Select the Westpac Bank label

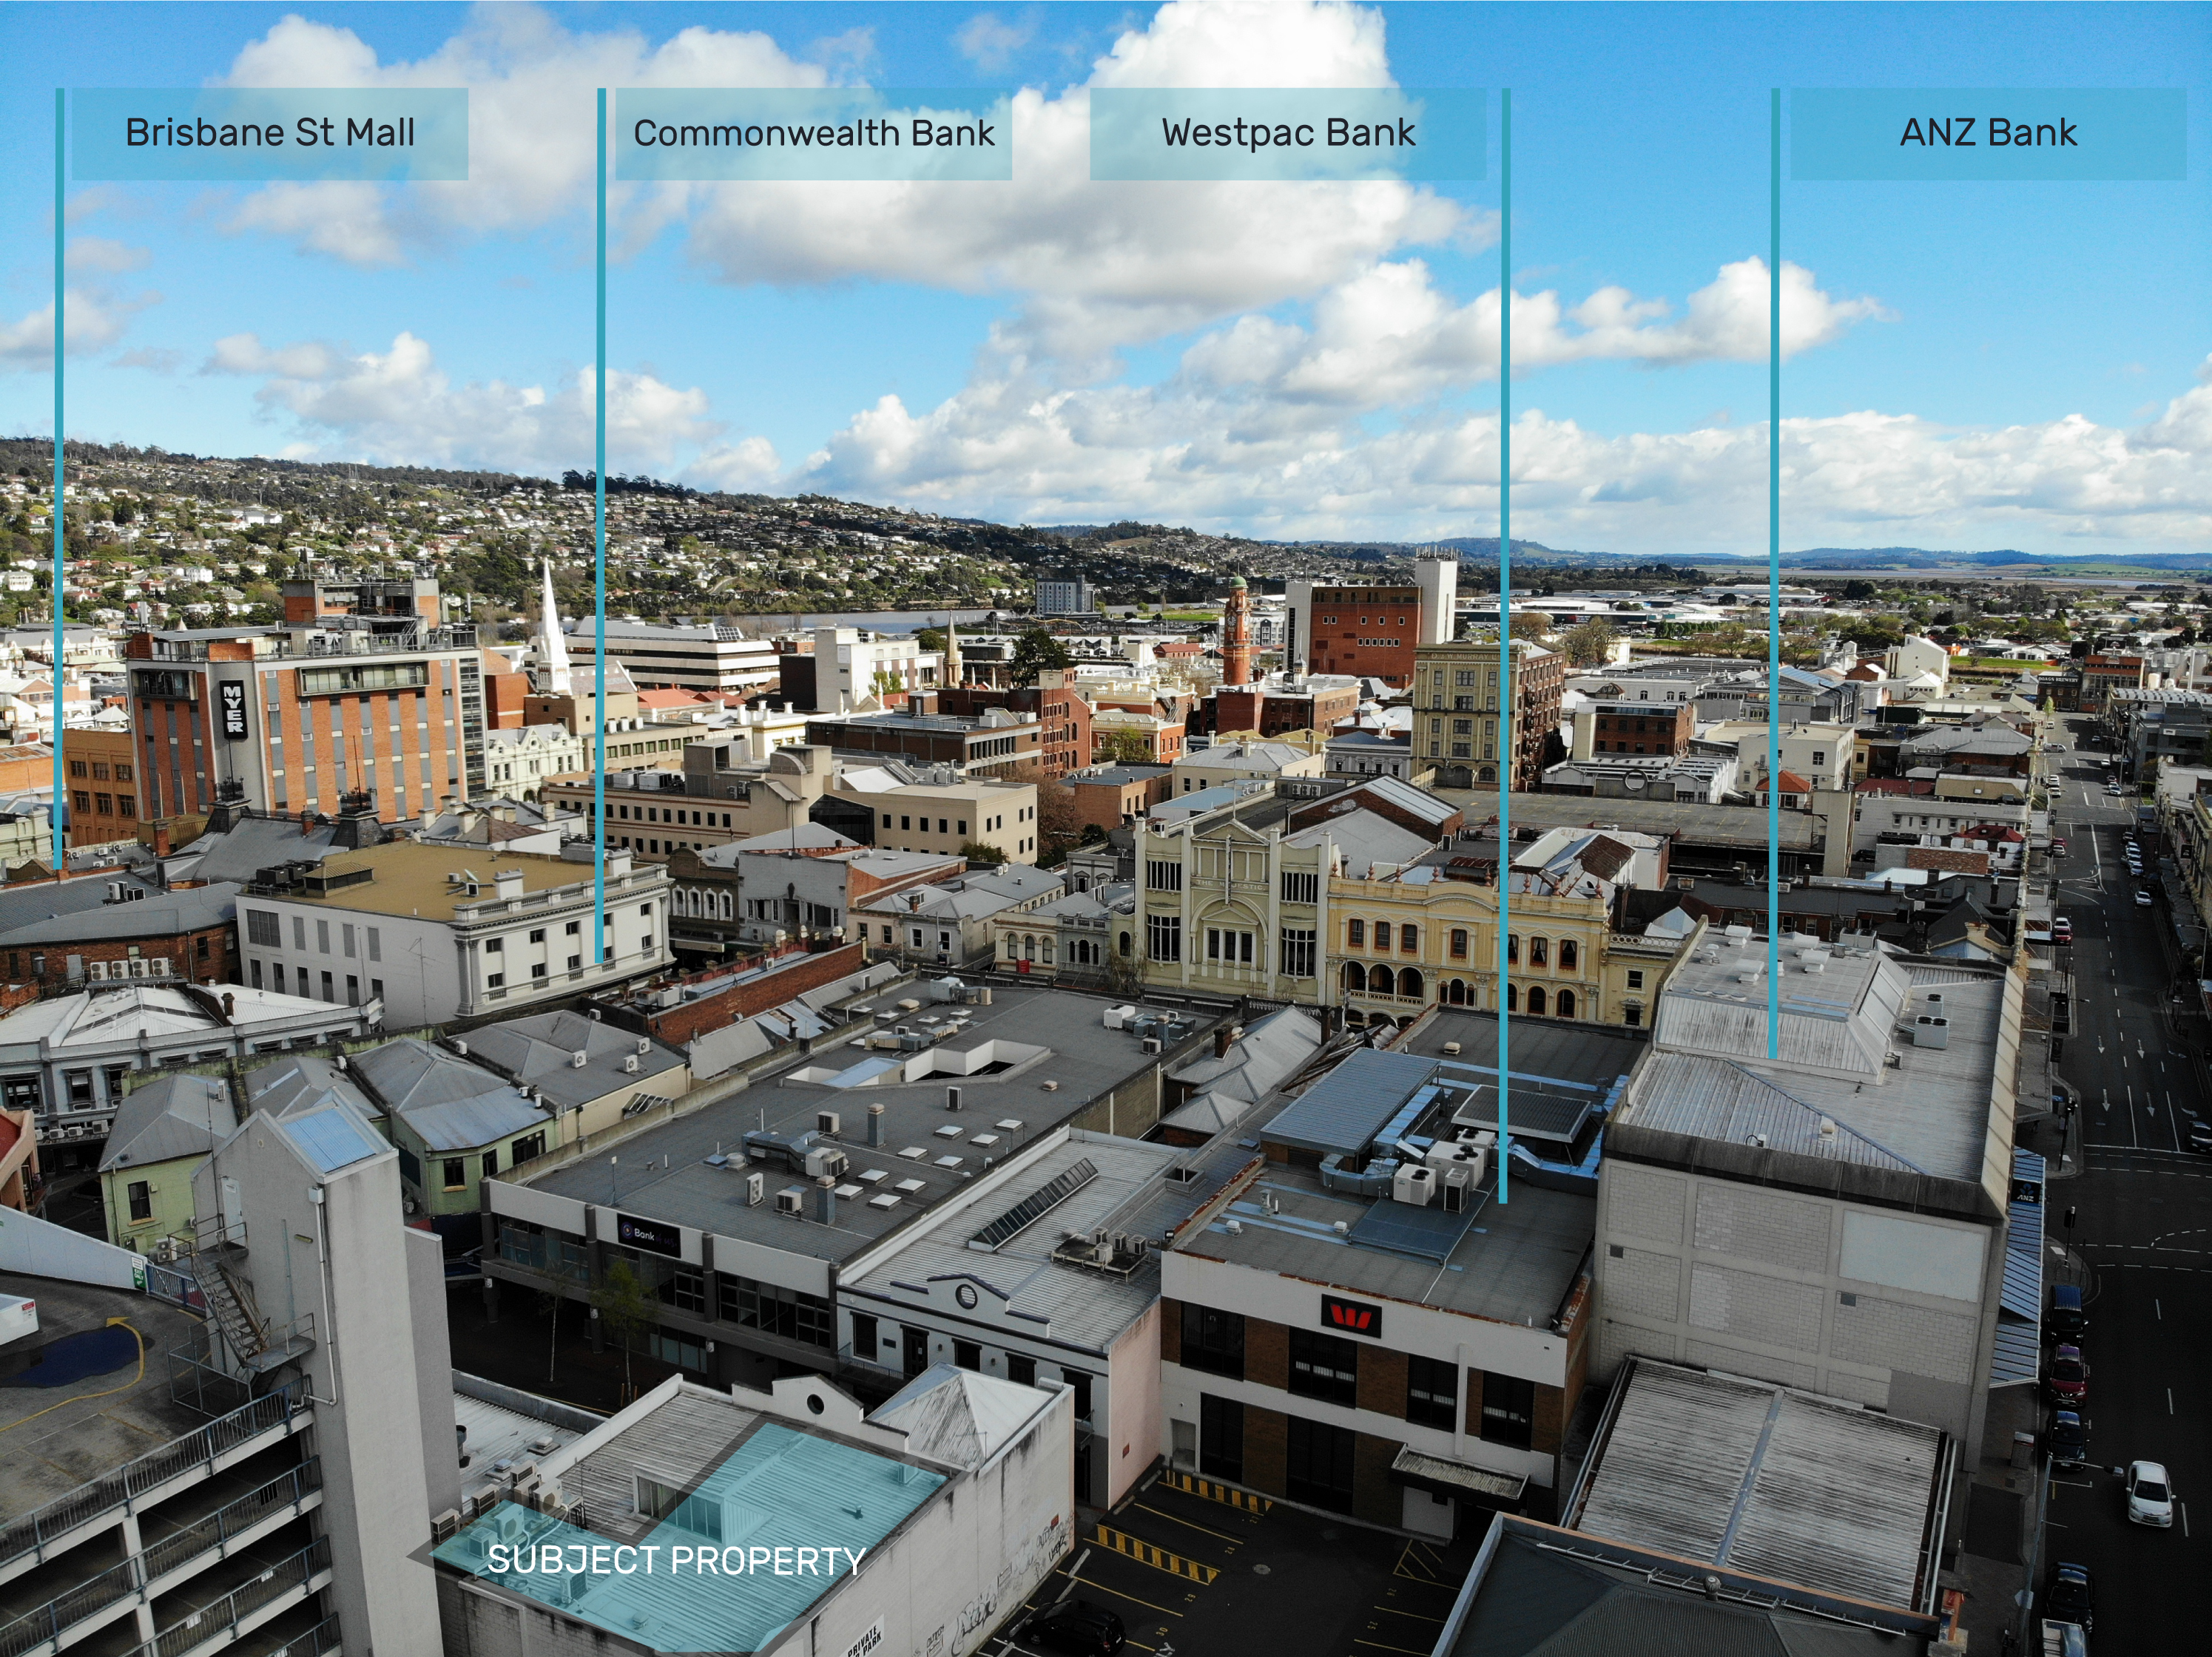(x=1287, y=133)
